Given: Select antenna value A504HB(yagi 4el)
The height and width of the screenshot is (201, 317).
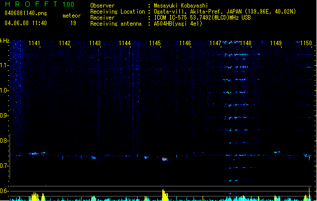Looking at the screenshot, I should click(178, 24).
